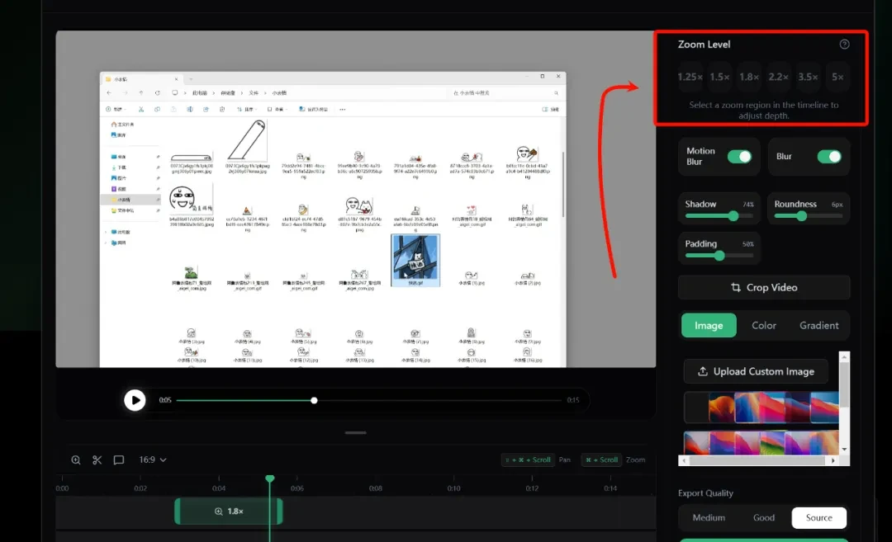Click the Roundness slider handle
The width and height of the screenshot is (892, 542).
click(801, 216)
